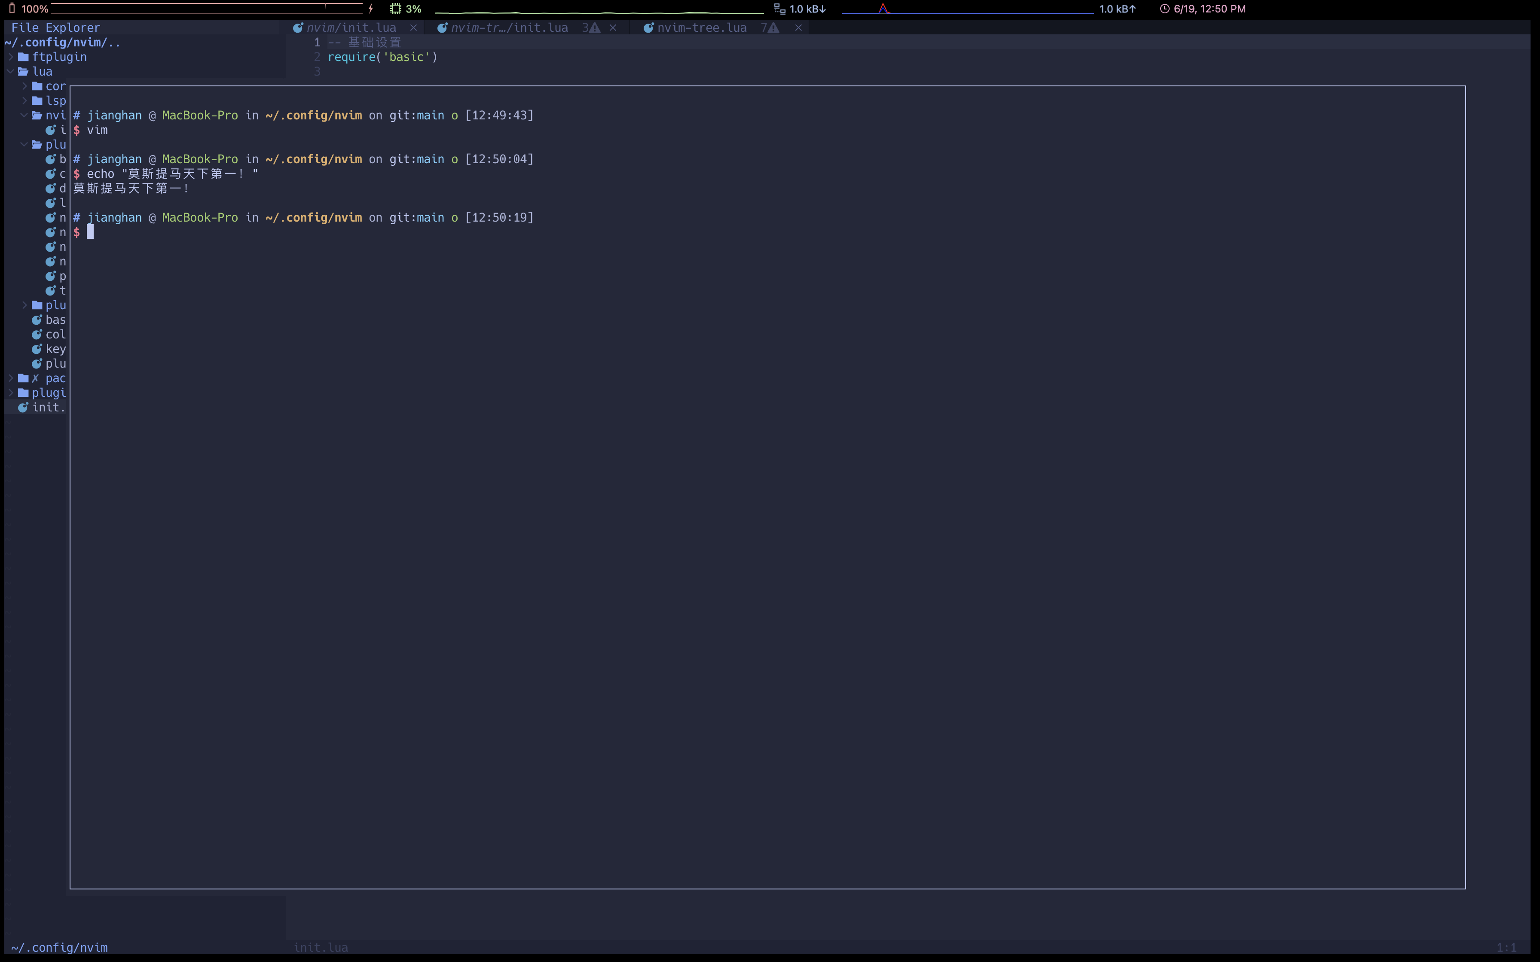Click the warning badge on nvim-tr…/init.lua tab
Viewport: 1540px width, 962px height.
pos(593,28)
